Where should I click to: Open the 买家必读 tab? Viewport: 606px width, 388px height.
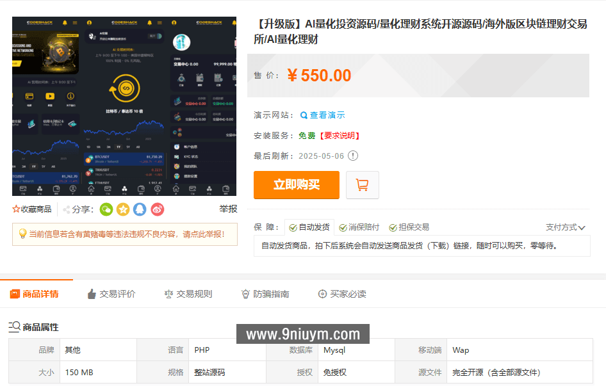pos(342,294)
